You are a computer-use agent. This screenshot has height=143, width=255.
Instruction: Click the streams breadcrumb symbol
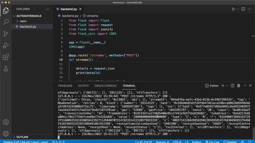tap(92, 16)
